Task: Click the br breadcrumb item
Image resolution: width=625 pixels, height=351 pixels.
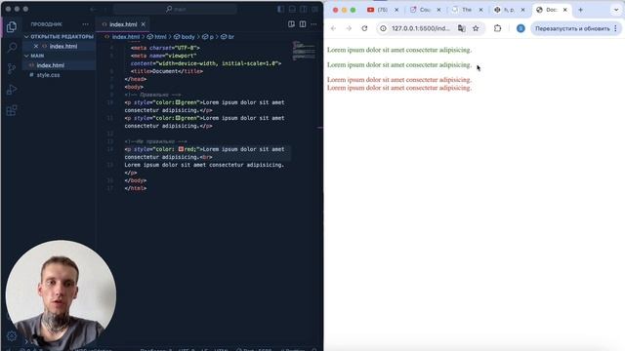Action: click(228, 37)
